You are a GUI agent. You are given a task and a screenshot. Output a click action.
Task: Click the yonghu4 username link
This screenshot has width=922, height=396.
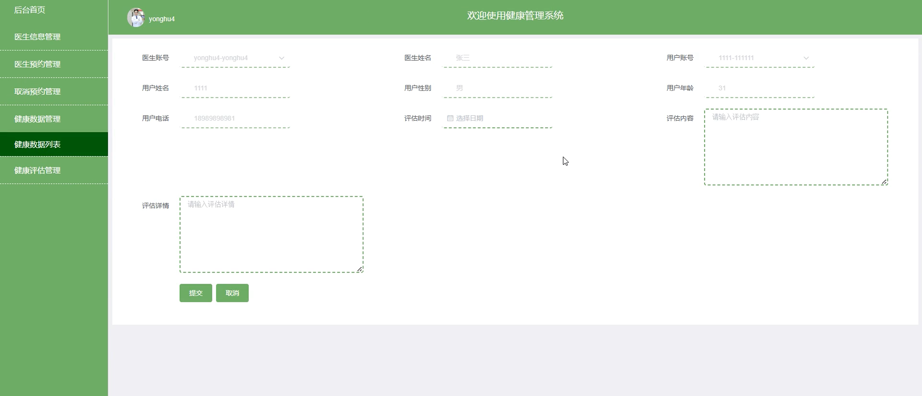click(162, 19)
